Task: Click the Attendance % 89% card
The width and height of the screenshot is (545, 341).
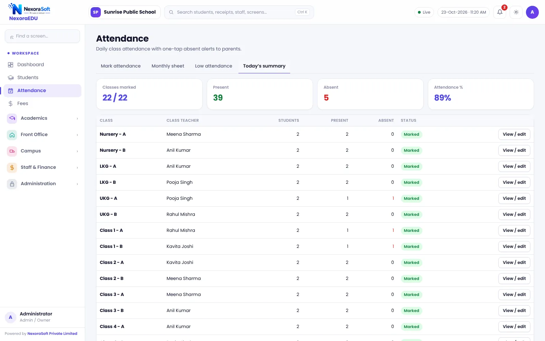Action: [x=481, y=94]
